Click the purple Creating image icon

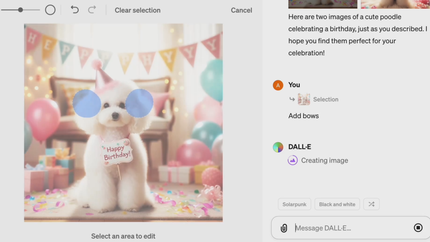pyautogui.click(x=293, y=160)
